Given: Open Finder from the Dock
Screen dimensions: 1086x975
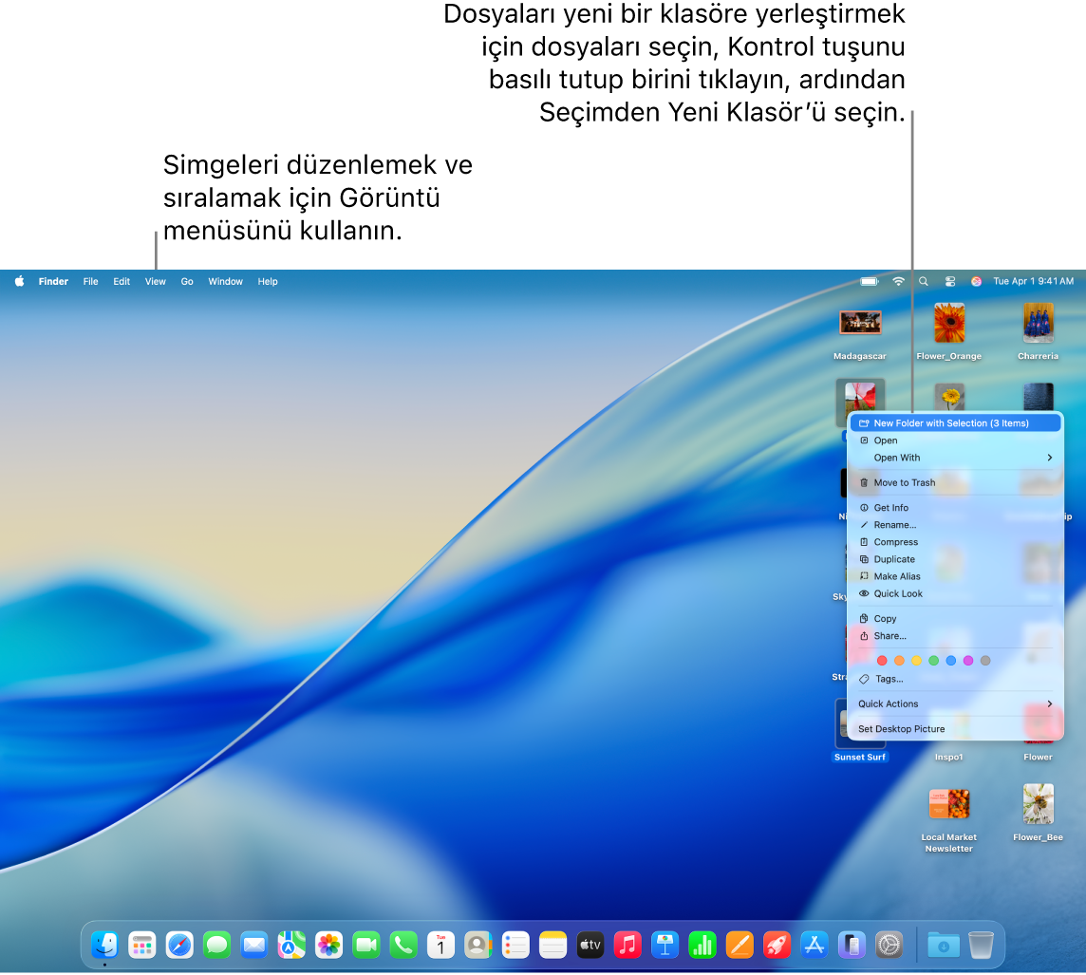Looking at the screenshot, I should [104, 946].
